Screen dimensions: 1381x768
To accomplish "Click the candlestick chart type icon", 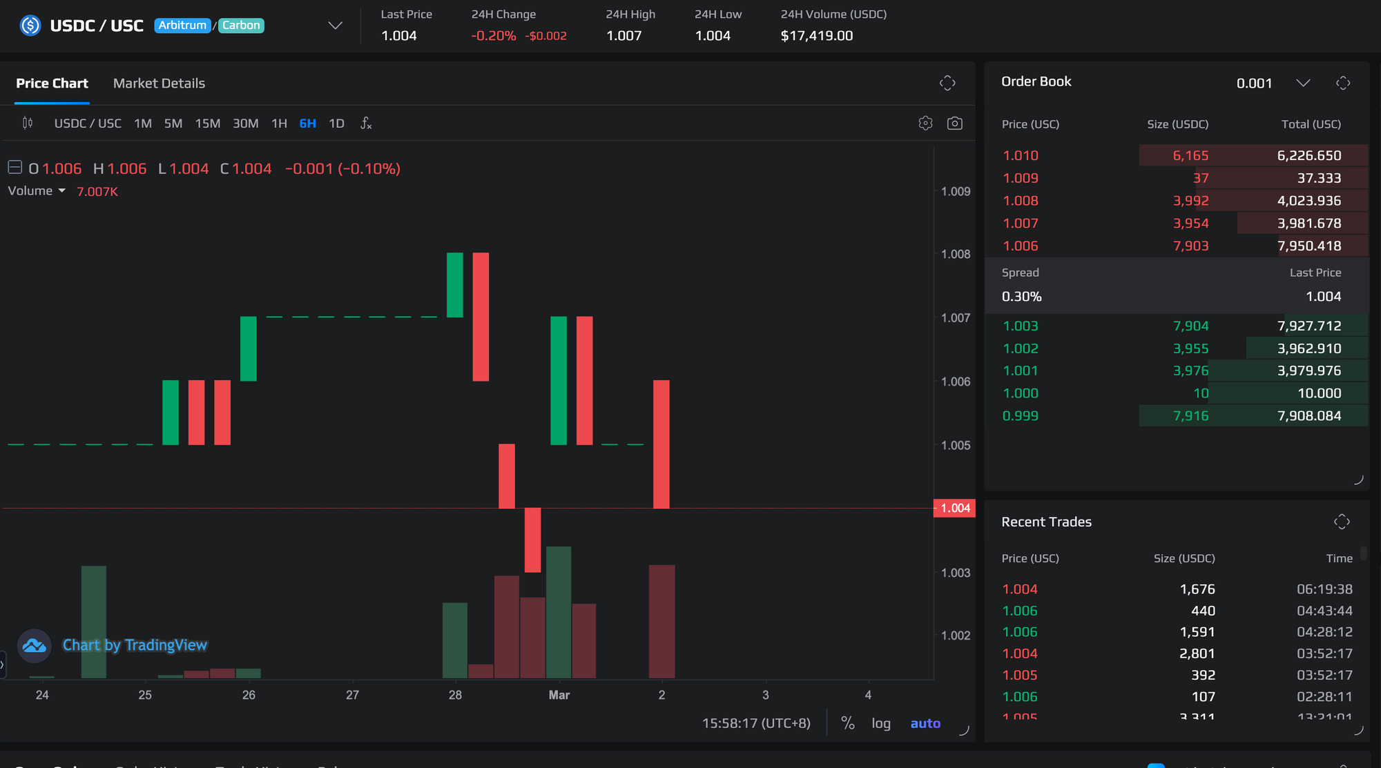I will pyautogui.click(x=28, y=123).
